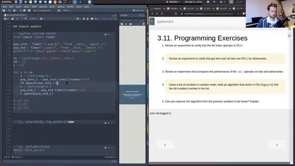Click the pythonds3 header link
Viewport: 295px width, 166px height.
click(x=165, y=22)
